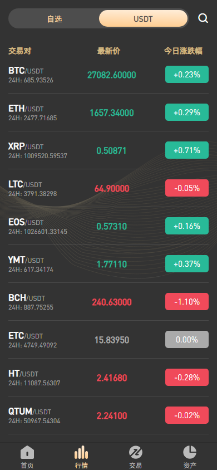Select the USDT tab
Screen dimensions: 217x470
[x=143, y=19]
